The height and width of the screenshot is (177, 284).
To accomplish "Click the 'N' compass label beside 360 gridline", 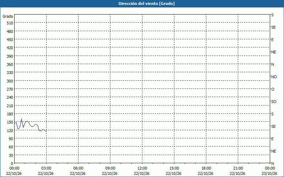I will [x=273, y=64].
